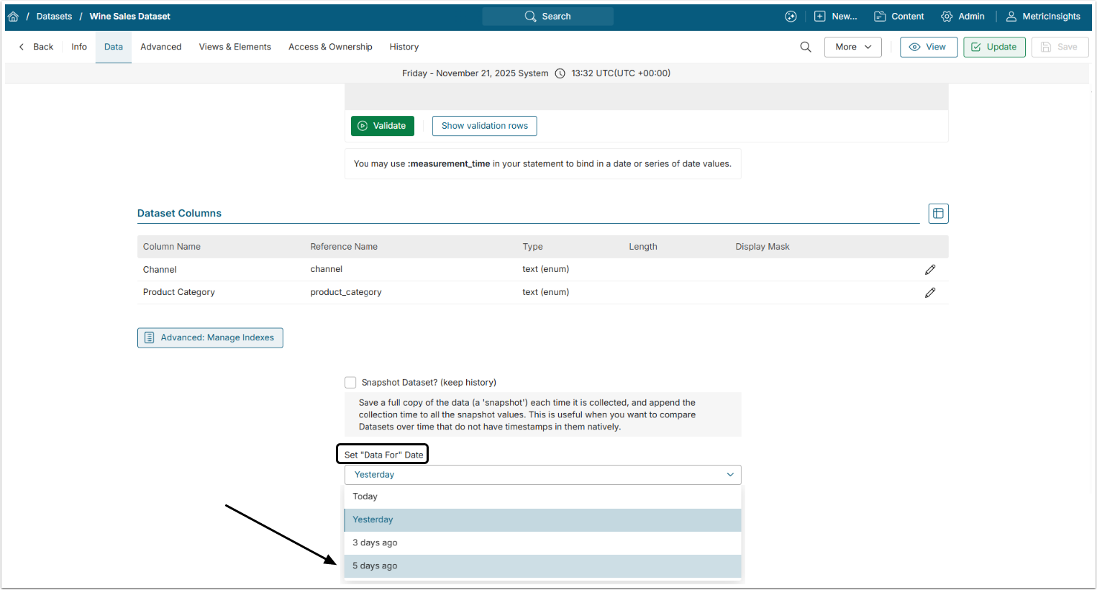The image size is (1097, 590).
Task: Enable the Snapshot Dataset checkbox
Action: coord(350,383)
